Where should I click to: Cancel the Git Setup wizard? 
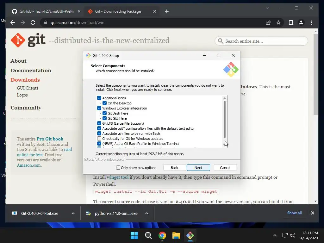coord(225,168)
